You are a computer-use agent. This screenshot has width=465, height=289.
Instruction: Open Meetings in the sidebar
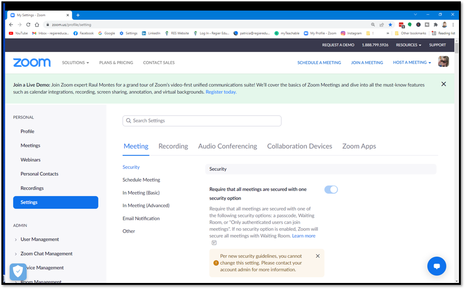click(30, 145)
